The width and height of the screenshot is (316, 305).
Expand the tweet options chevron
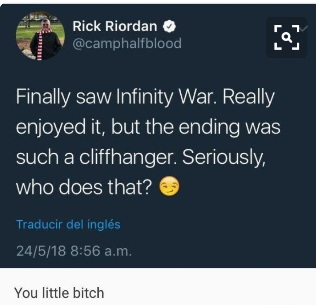click(304, 29)
